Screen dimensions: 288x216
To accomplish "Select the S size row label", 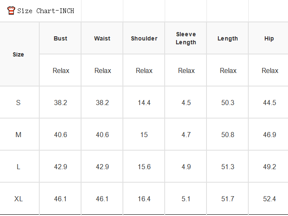I will pos(18,103).
